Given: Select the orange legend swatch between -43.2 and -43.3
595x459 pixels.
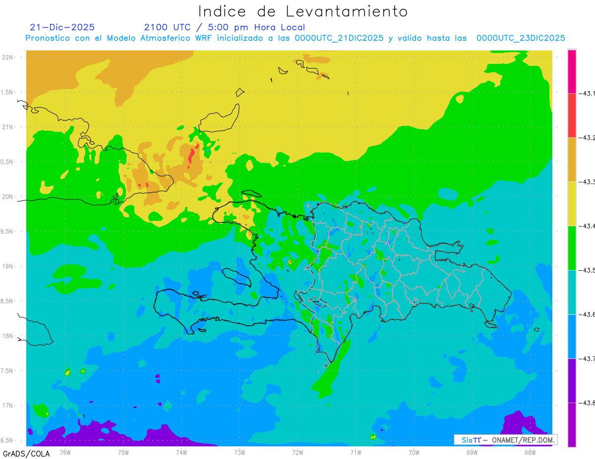Looking at the screenshot, I should click(x=572, y=159).
